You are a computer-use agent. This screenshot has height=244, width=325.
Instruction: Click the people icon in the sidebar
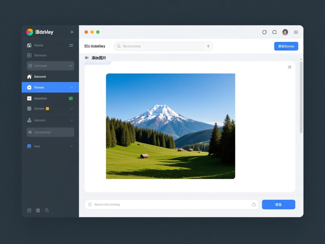pyautogui.click(x=29, y=120)
